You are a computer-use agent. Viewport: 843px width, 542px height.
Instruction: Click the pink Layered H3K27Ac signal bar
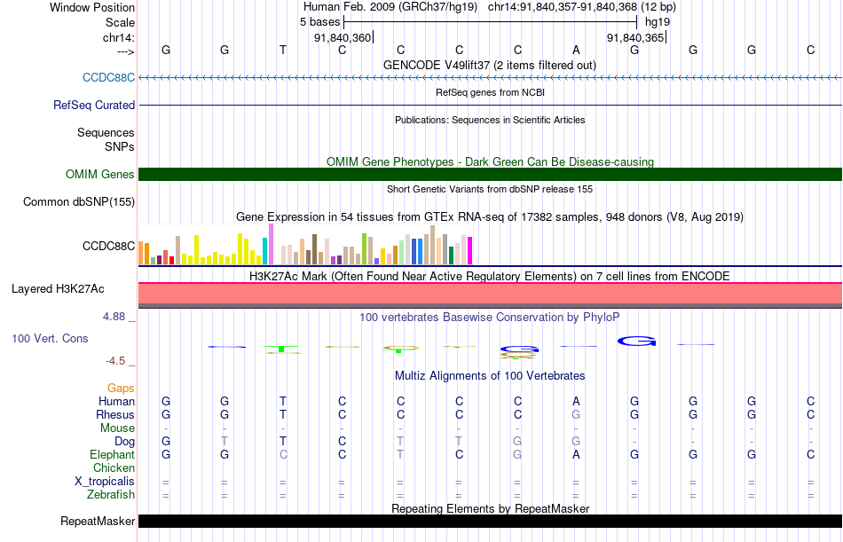point(491,294)
